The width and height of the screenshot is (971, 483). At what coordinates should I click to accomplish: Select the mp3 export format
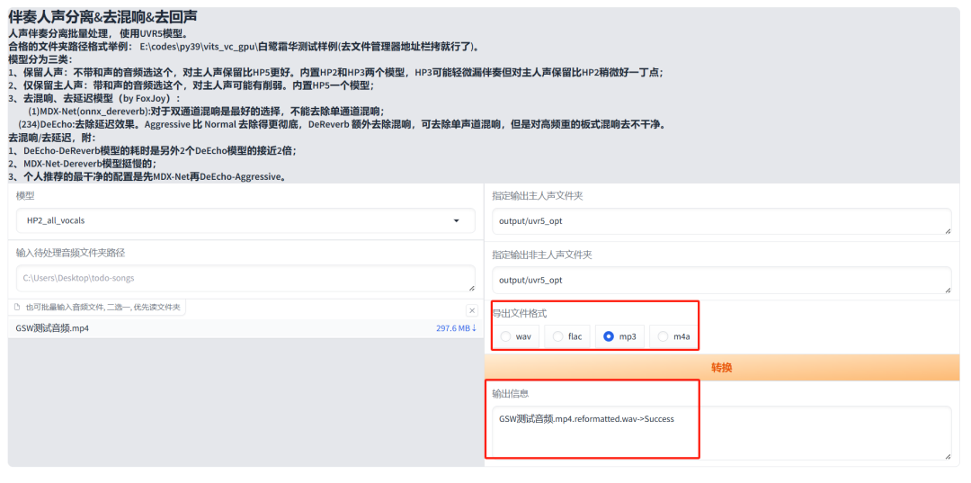pos(619,336)
